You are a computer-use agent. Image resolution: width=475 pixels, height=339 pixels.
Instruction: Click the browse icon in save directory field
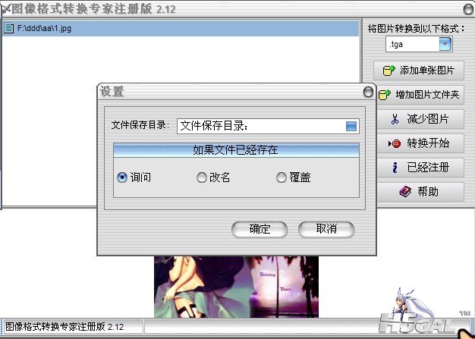351,126
